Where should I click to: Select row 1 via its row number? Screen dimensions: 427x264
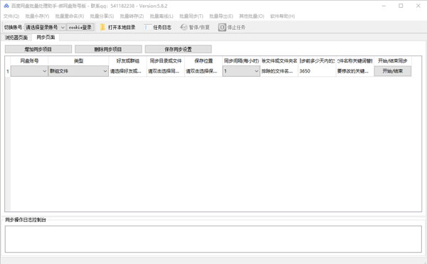[x=8, y=71]
